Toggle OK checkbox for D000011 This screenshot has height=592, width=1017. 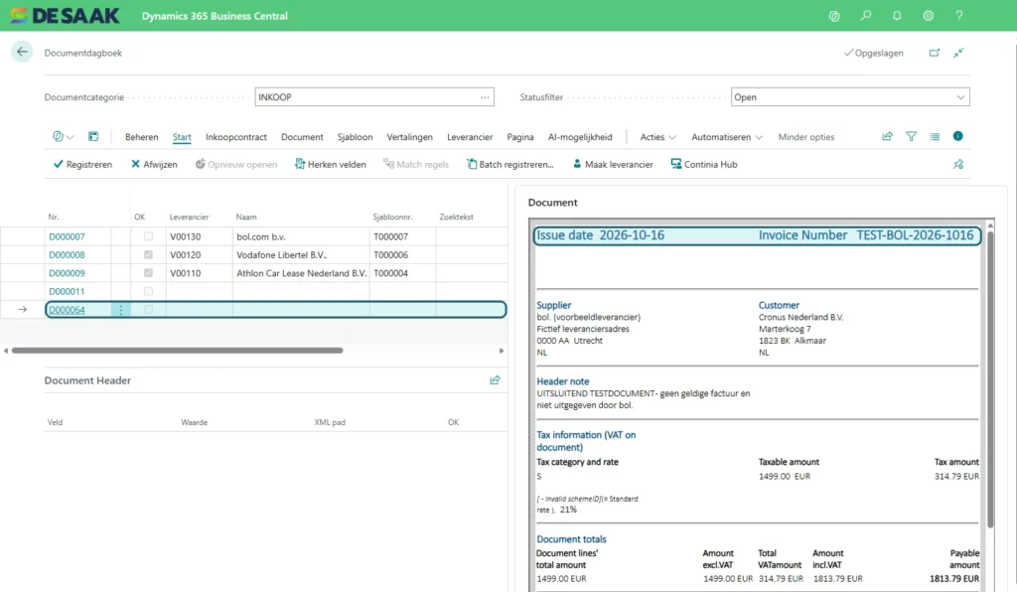coord(149,291)
